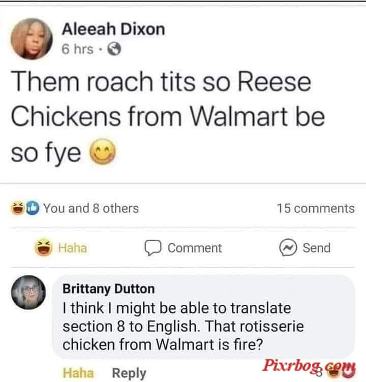Screen dimensions: 366x382
Task: View reactions on Brittany's comment
Action: 337,372
